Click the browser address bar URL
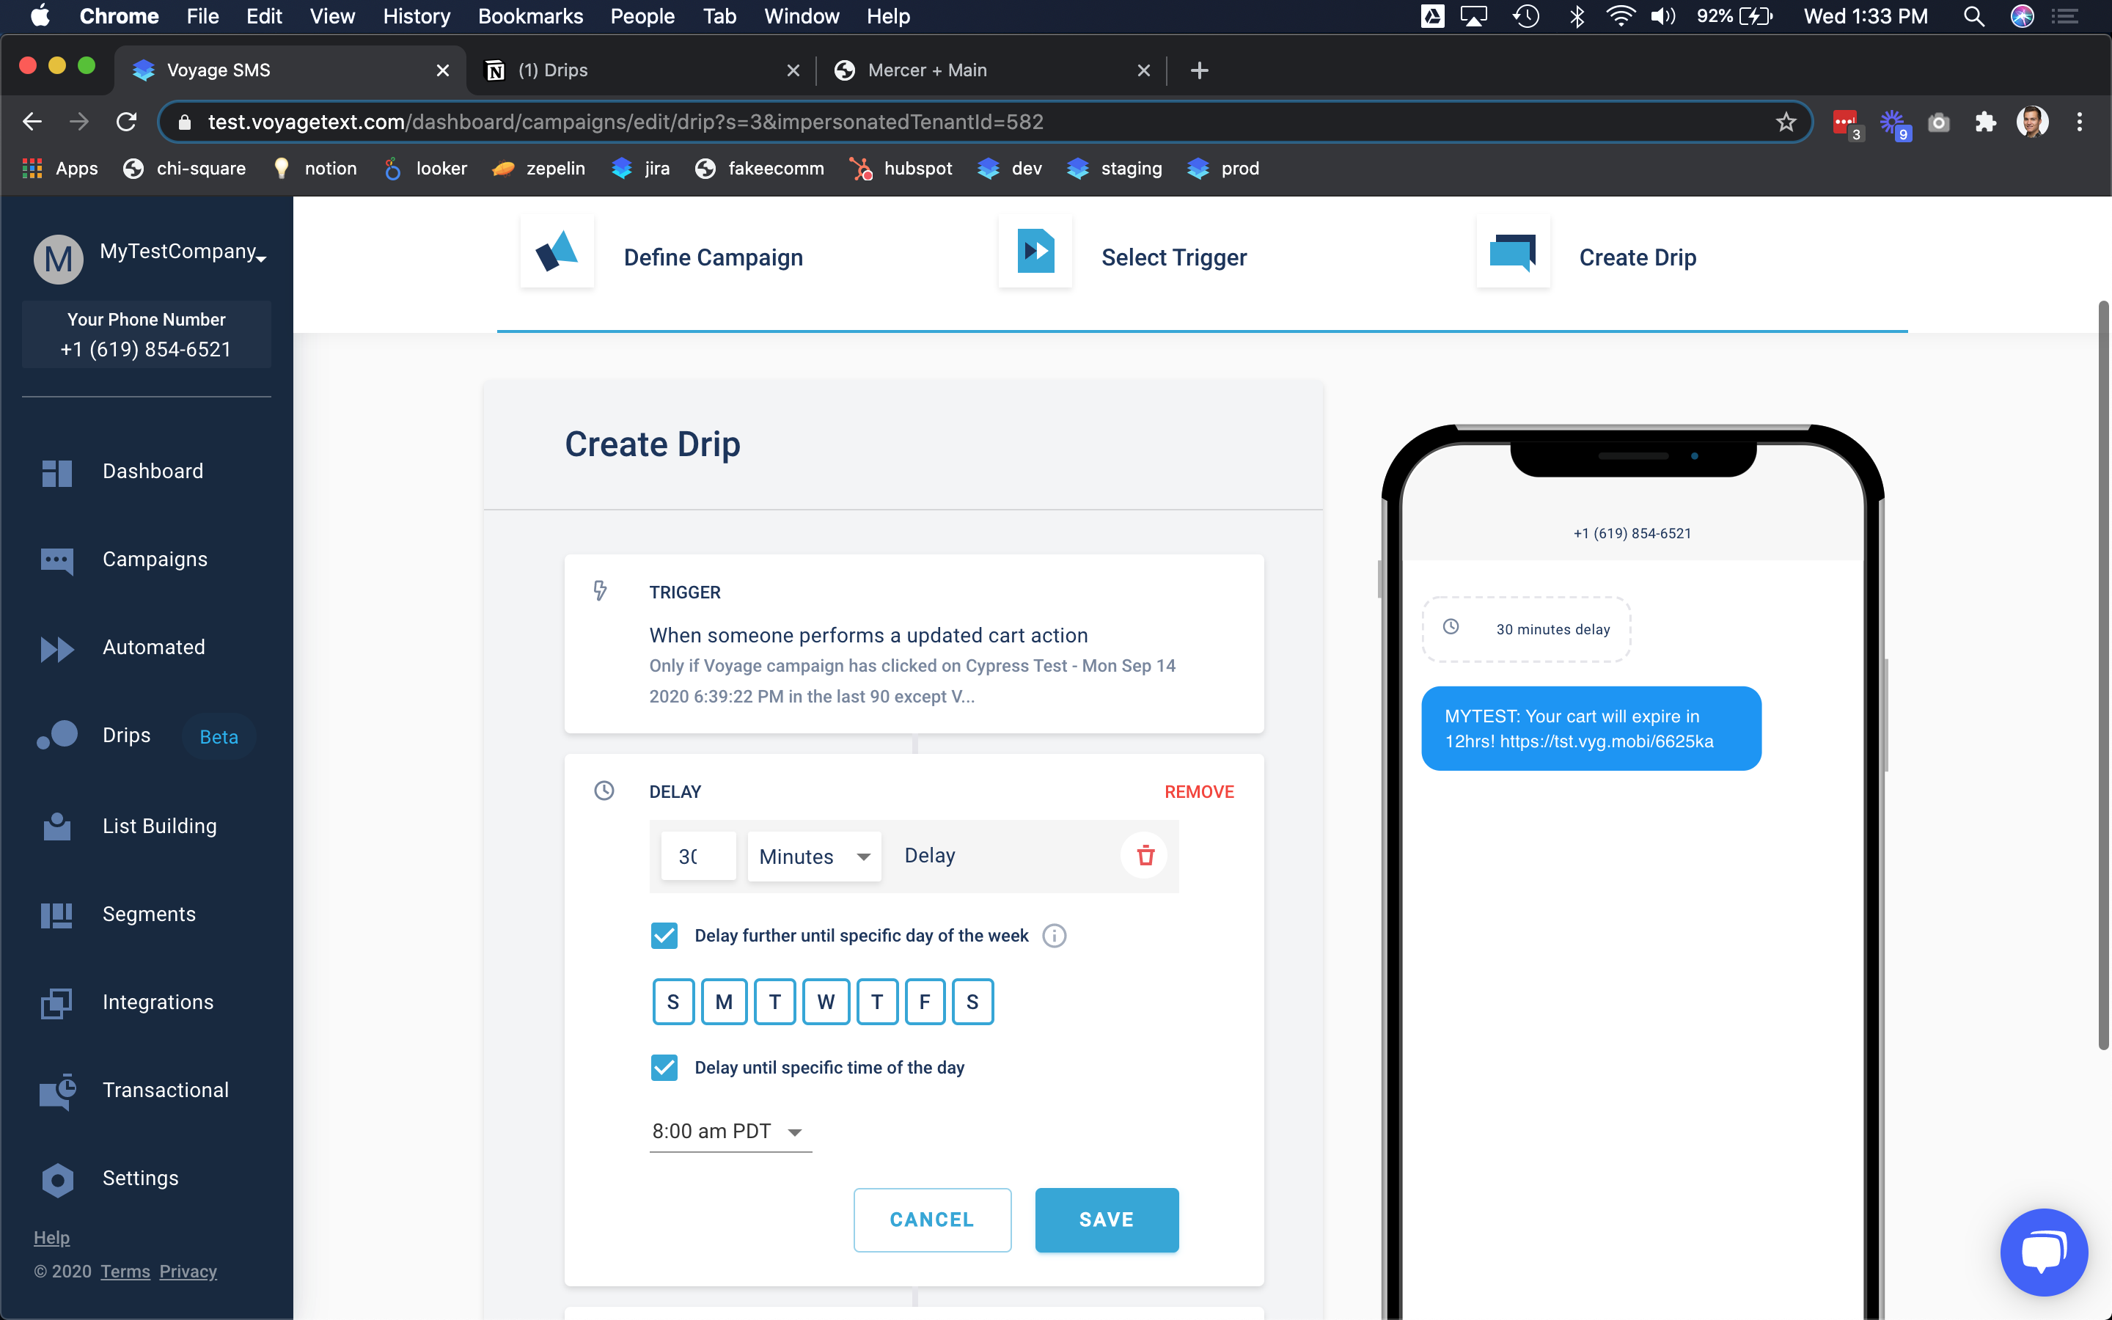 pyautogui.click(x=625, y=122)
